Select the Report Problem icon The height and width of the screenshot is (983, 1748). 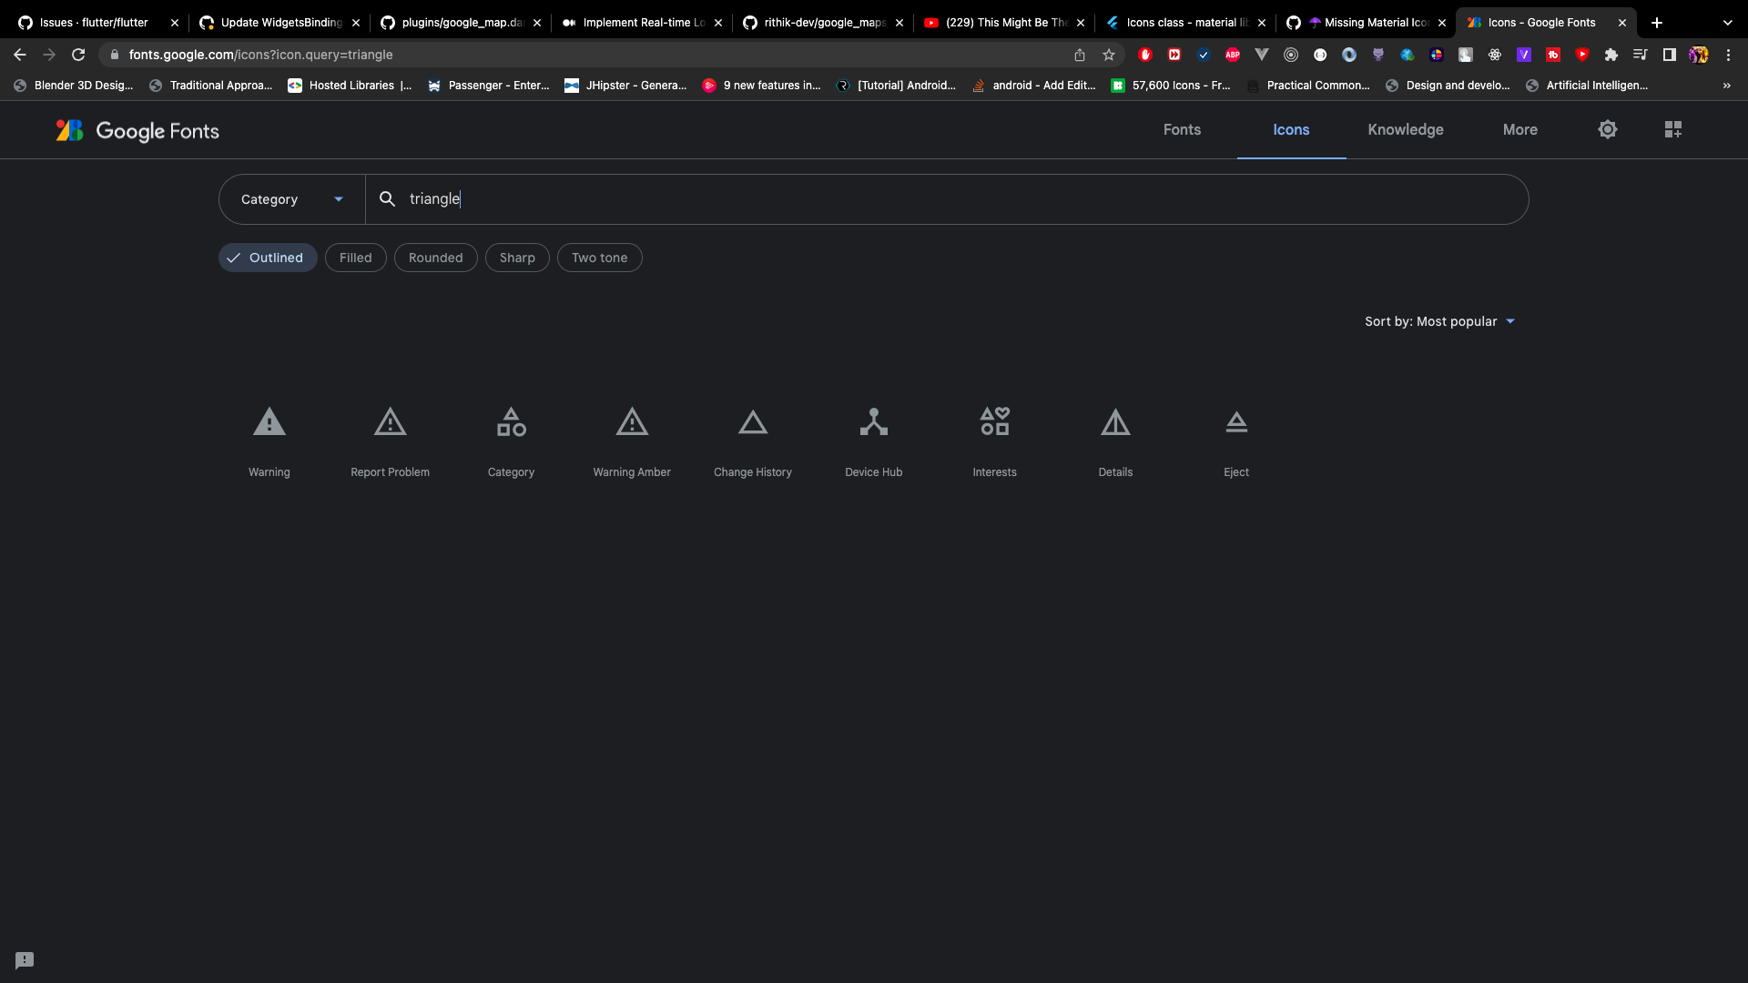(390, 422)
